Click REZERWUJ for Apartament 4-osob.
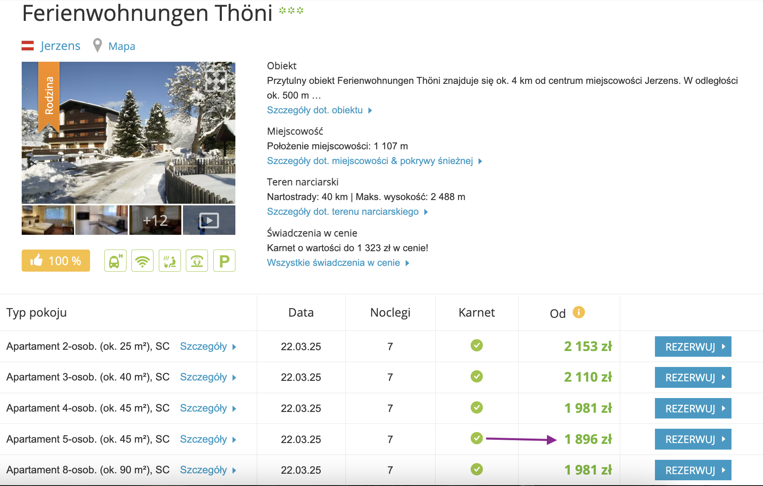 click(x=693, y=408)
